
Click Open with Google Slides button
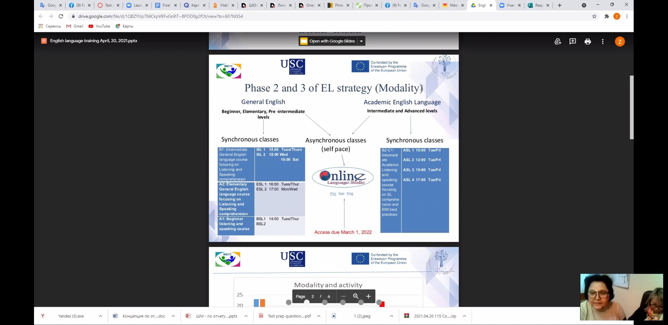[x=328, y=41]
